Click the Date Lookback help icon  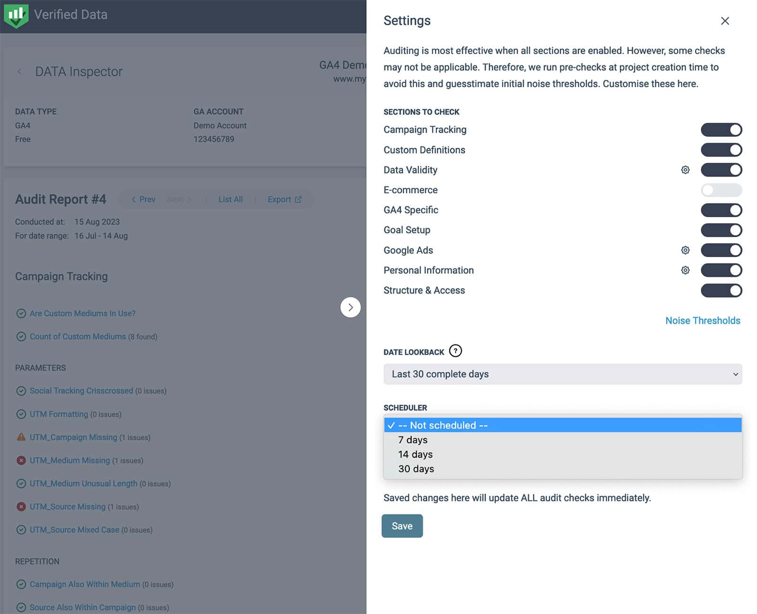pos(455,351)
